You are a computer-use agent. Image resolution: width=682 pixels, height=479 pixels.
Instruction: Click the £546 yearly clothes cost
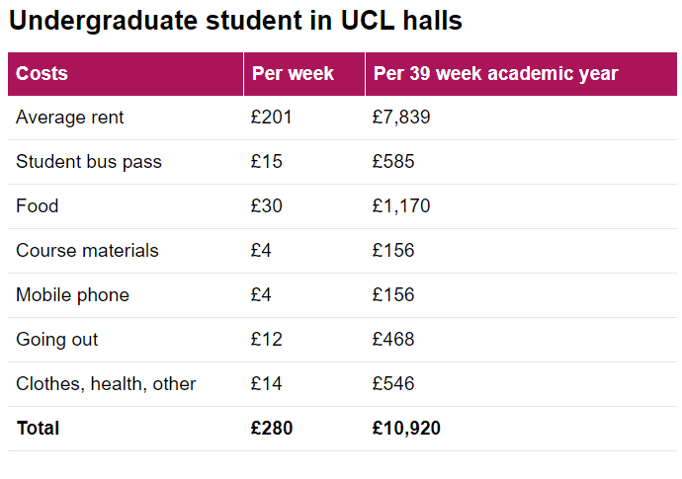point(393,384)
